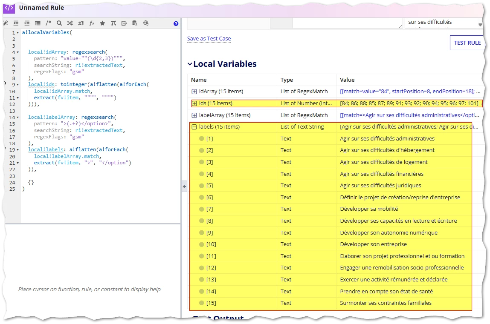Select 'Définir le projet de création/reprise d'entreprise'
Screen dimensions: 490x324
tap(400, 198)
